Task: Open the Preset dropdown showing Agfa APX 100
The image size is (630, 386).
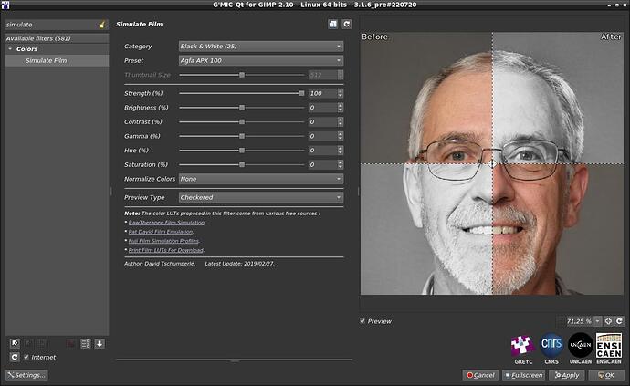Action: [261, 60]
